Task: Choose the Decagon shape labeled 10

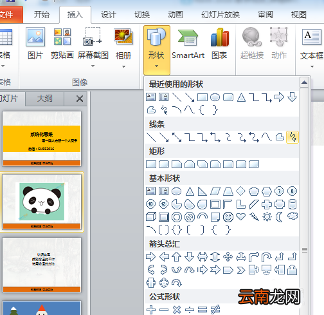Action: pyautogui.click(x=150, y=204)
